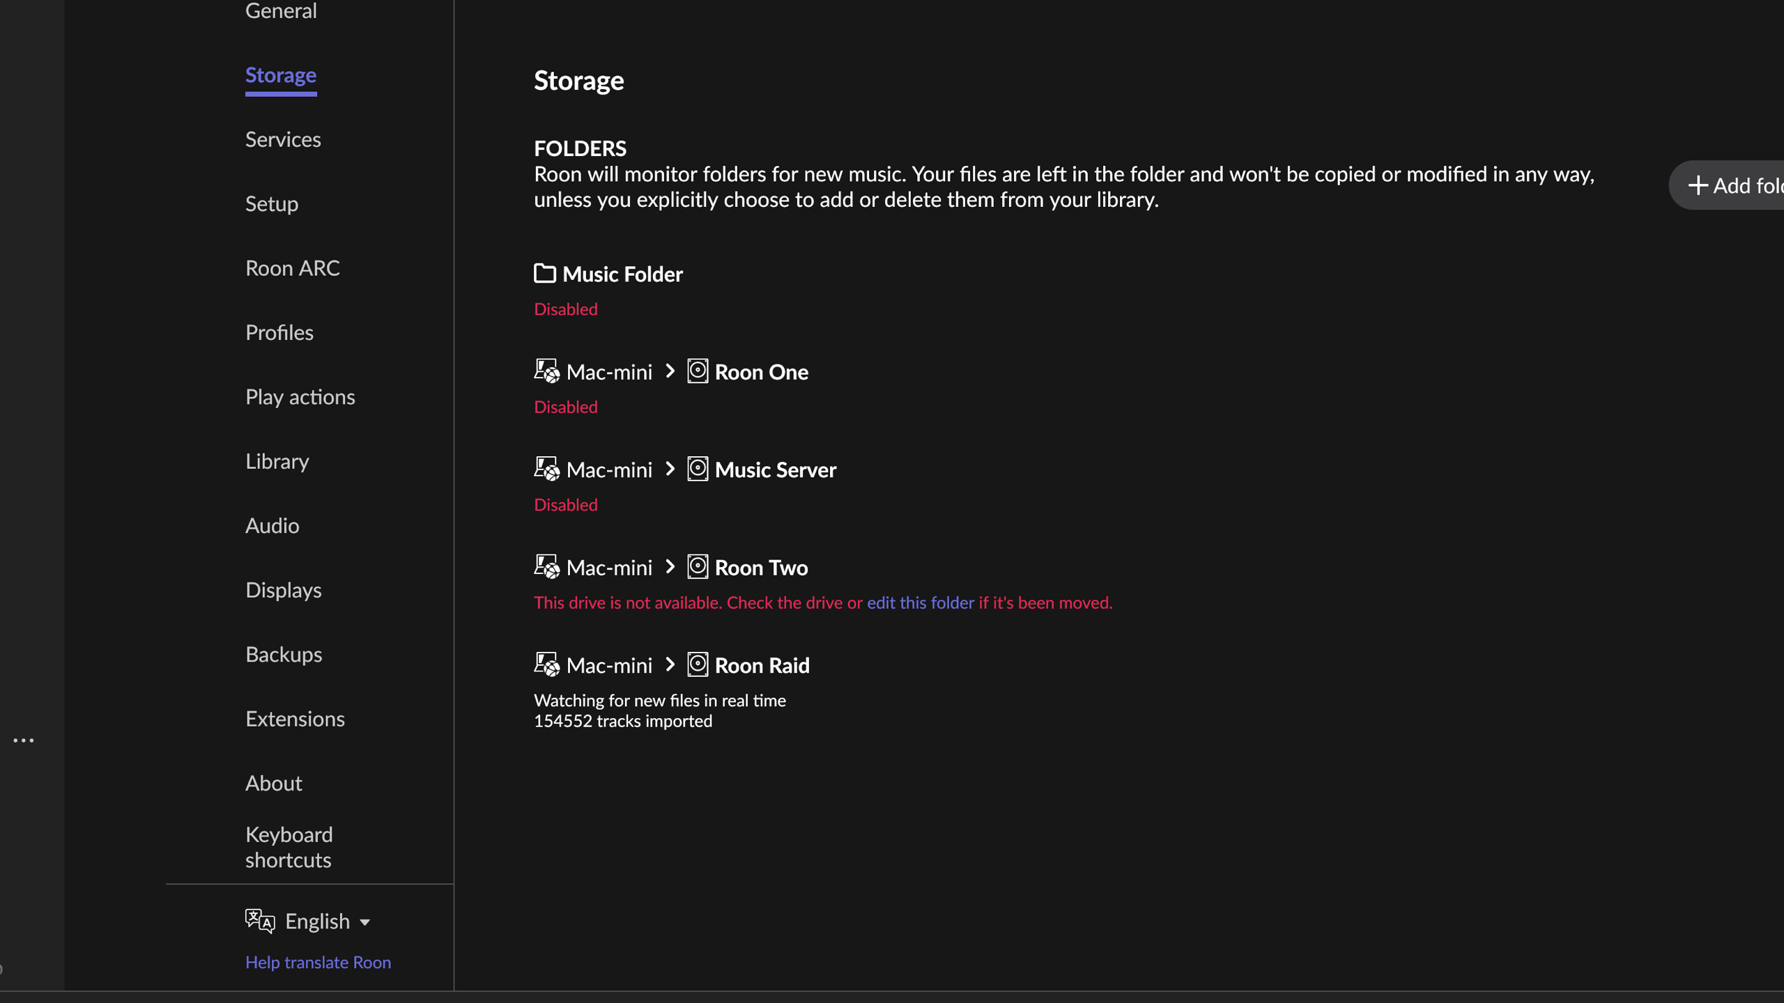Click the translate icon next to English

tap(260, 921)
